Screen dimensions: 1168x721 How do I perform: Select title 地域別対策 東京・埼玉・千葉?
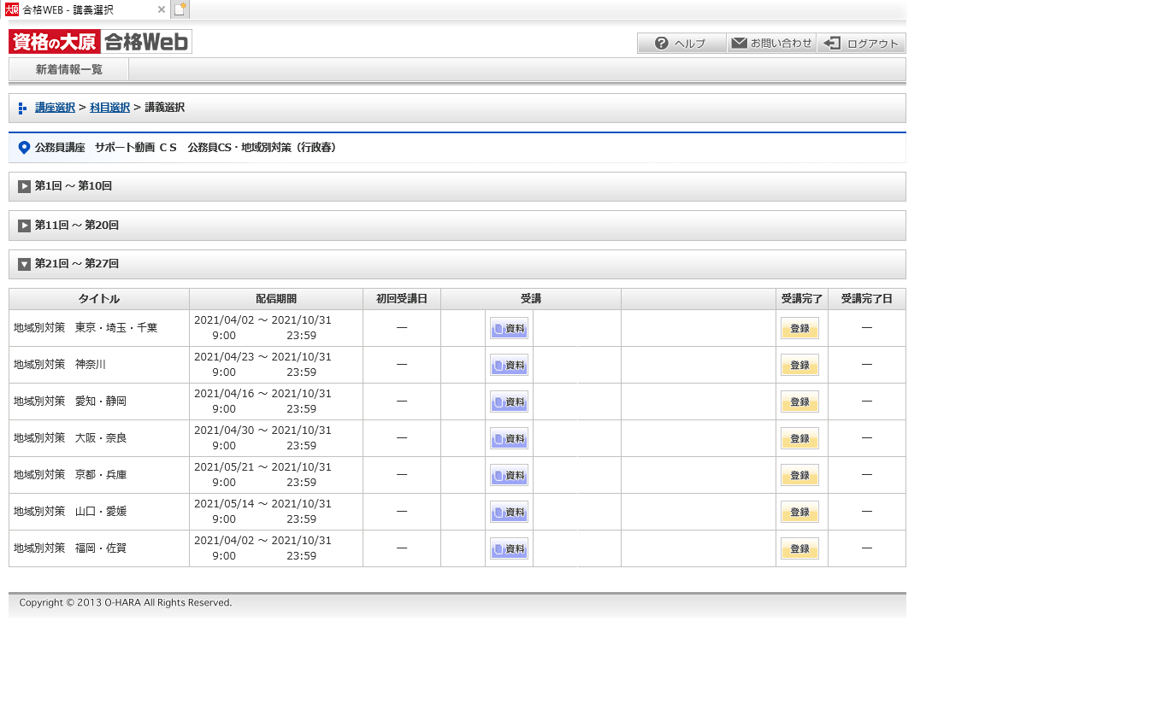tap(86, 328)
